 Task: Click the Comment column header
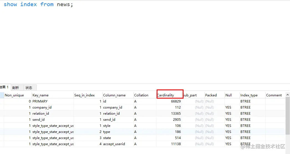click(x=275, y=95)
